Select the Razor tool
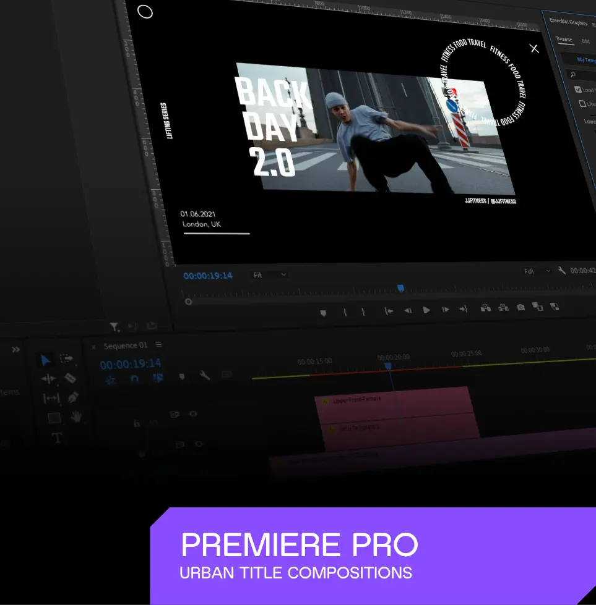596x605 pixels. 70,378
